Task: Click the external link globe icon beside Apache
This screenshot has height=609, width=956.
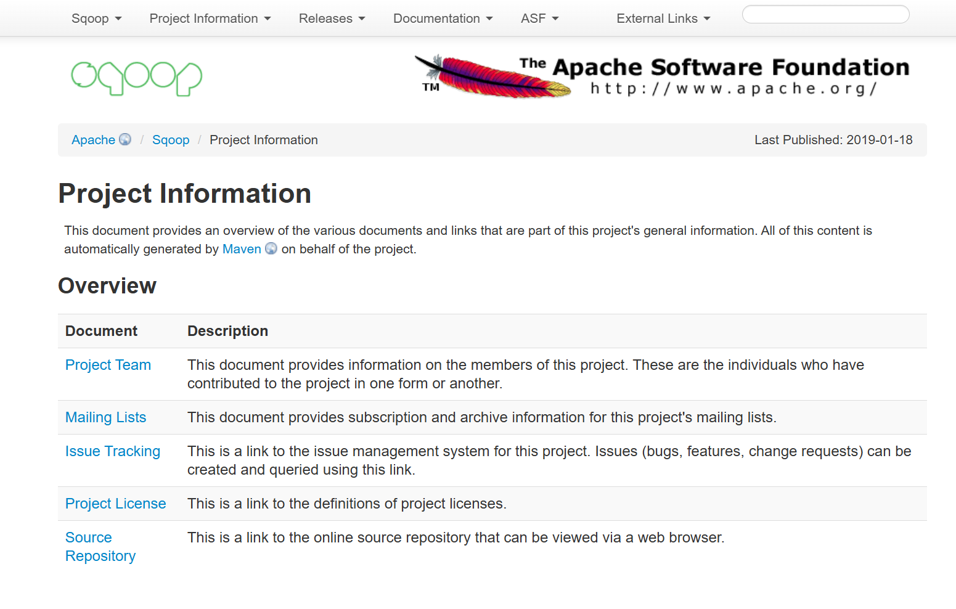Action: pos(125,139)
